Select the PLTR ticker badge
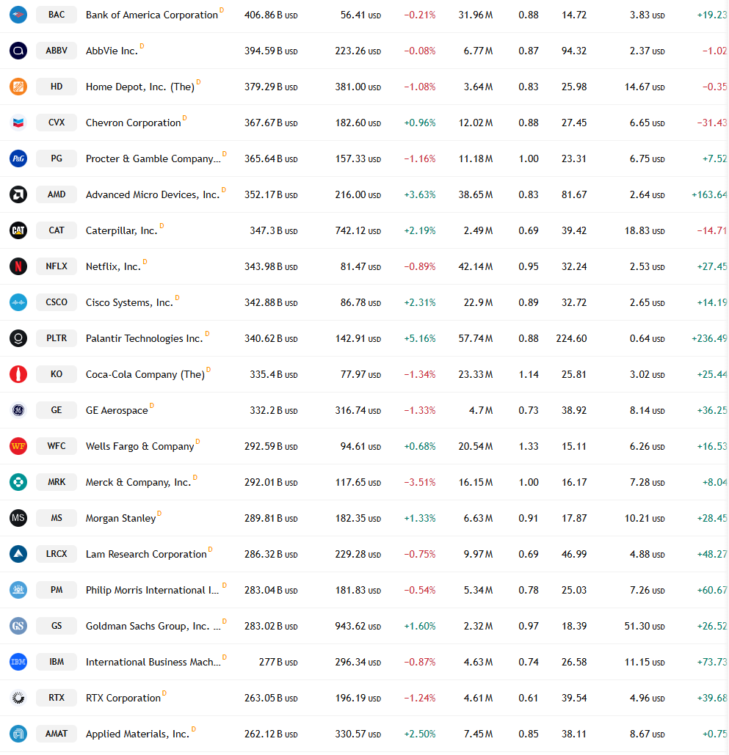 [x=57, y=338]
